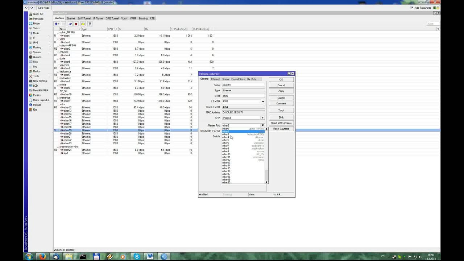Screen dimensions: 464x261
Task: Disable interface with red X icon
Action: 76,24
